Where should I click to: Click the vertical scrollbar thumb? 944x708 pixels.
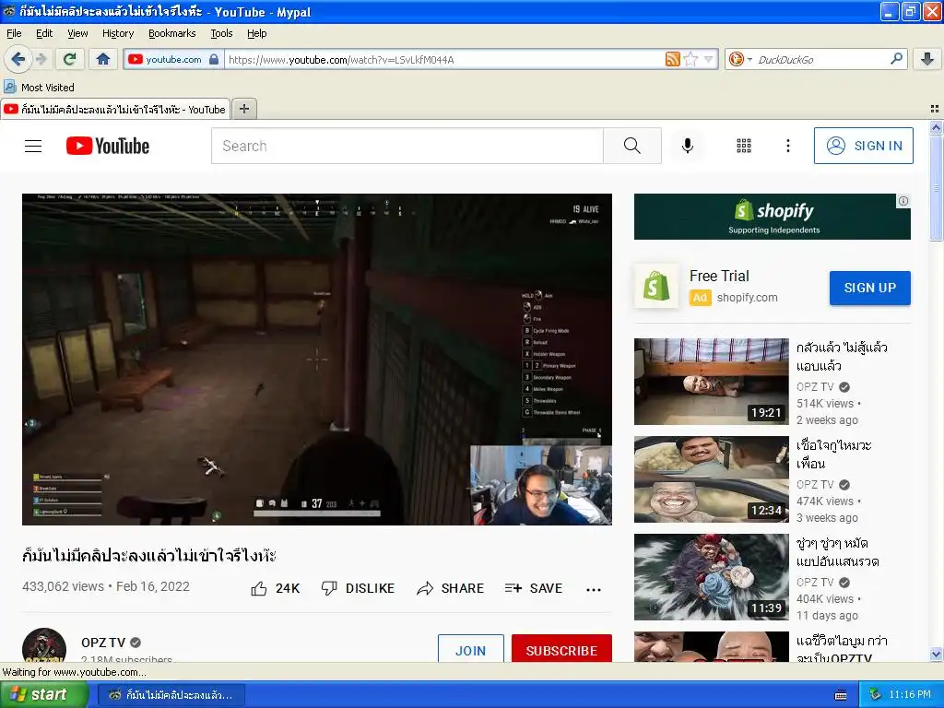coord(936,187)
